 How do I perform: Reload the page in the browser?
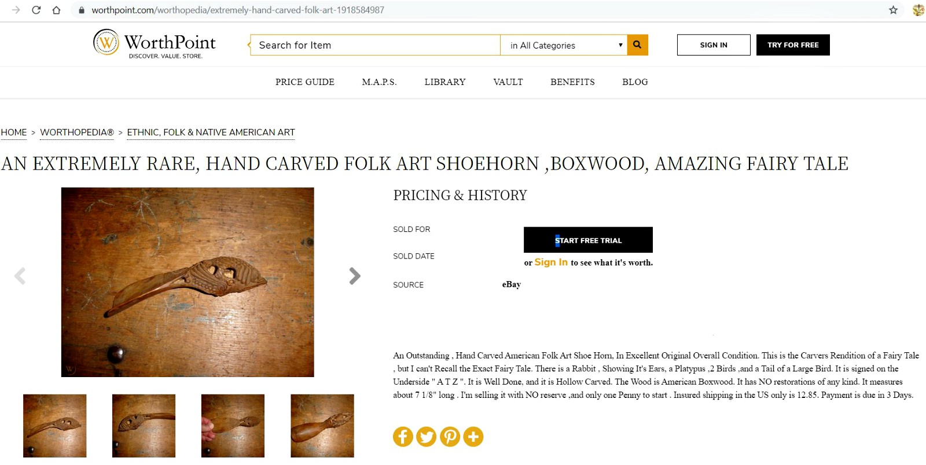(36, 10)
